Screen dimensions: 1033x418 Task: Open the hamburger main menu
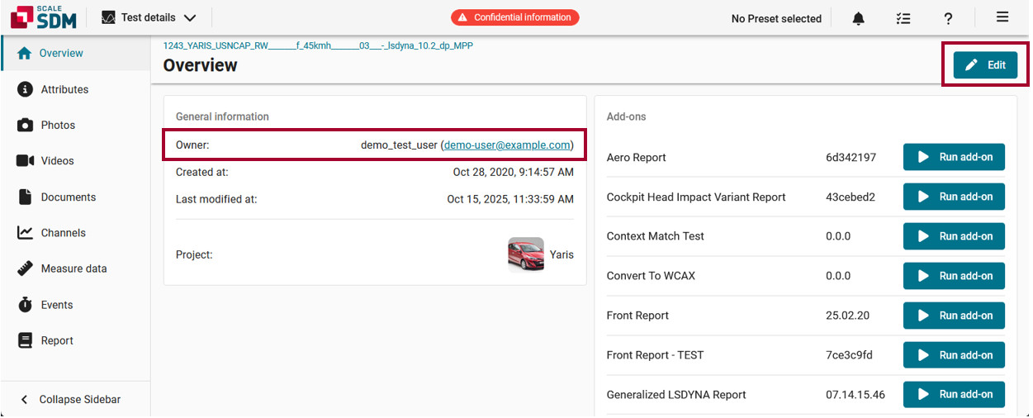1002,17
